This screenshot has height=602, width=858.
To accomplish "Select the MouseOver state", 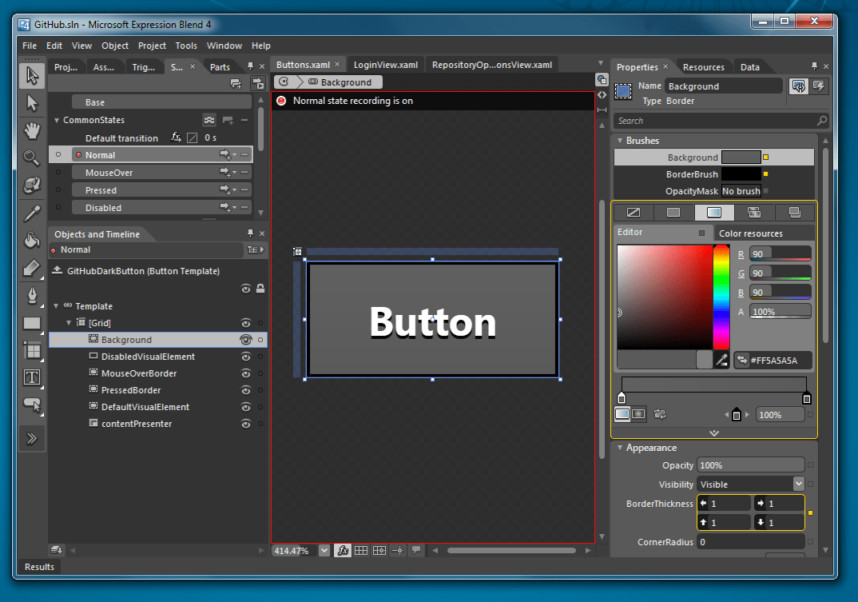I will pyautogui.click(x=109, y=173).
